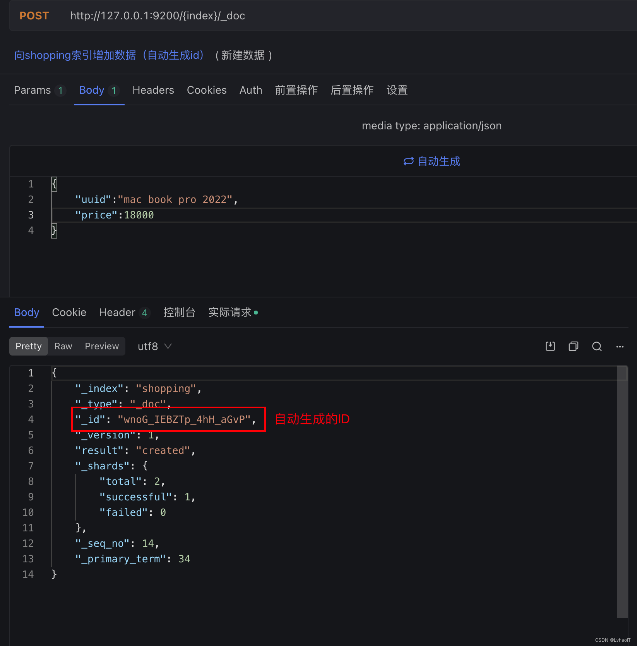This screenshot has width=637, height=646.
Task: Click line number 3 in request editor
Action: point(31,215)
